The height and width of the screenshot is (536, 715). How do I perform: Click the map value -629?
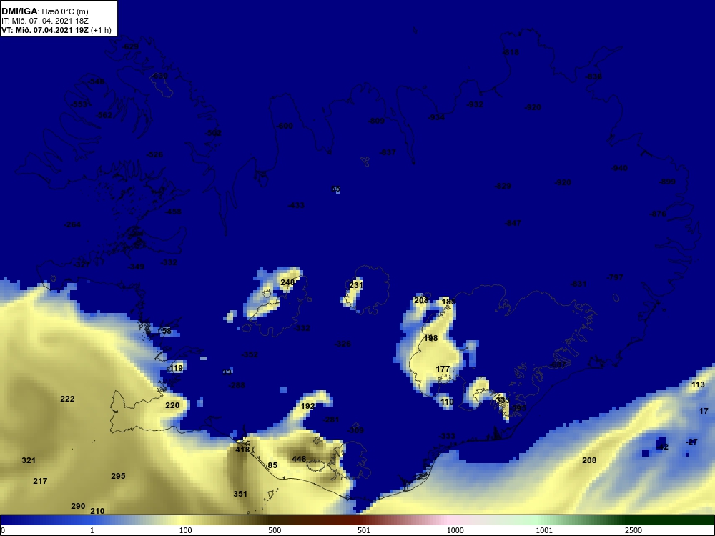point(130,46)
